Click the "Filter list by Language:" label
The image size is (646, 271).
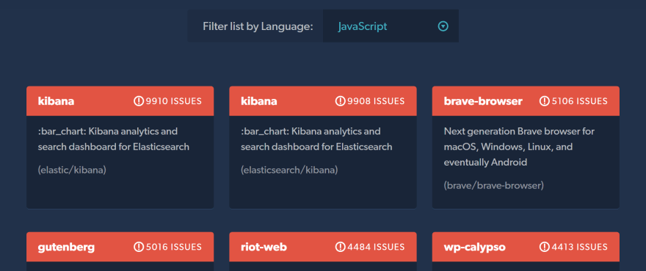click(x=258, y=26)
